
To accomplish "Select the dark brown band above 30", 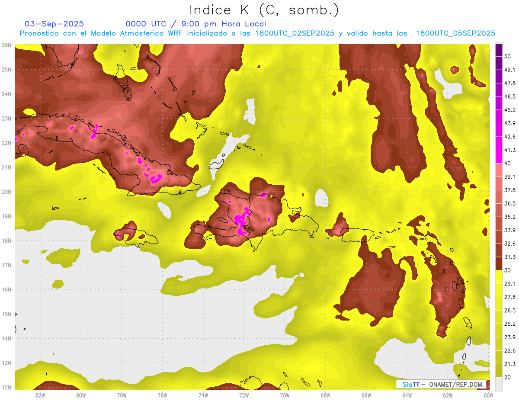I will [x=499, y=263].
